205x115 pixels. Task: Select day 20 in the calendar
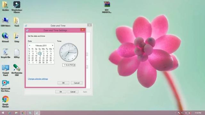click(x=33, y=58)
